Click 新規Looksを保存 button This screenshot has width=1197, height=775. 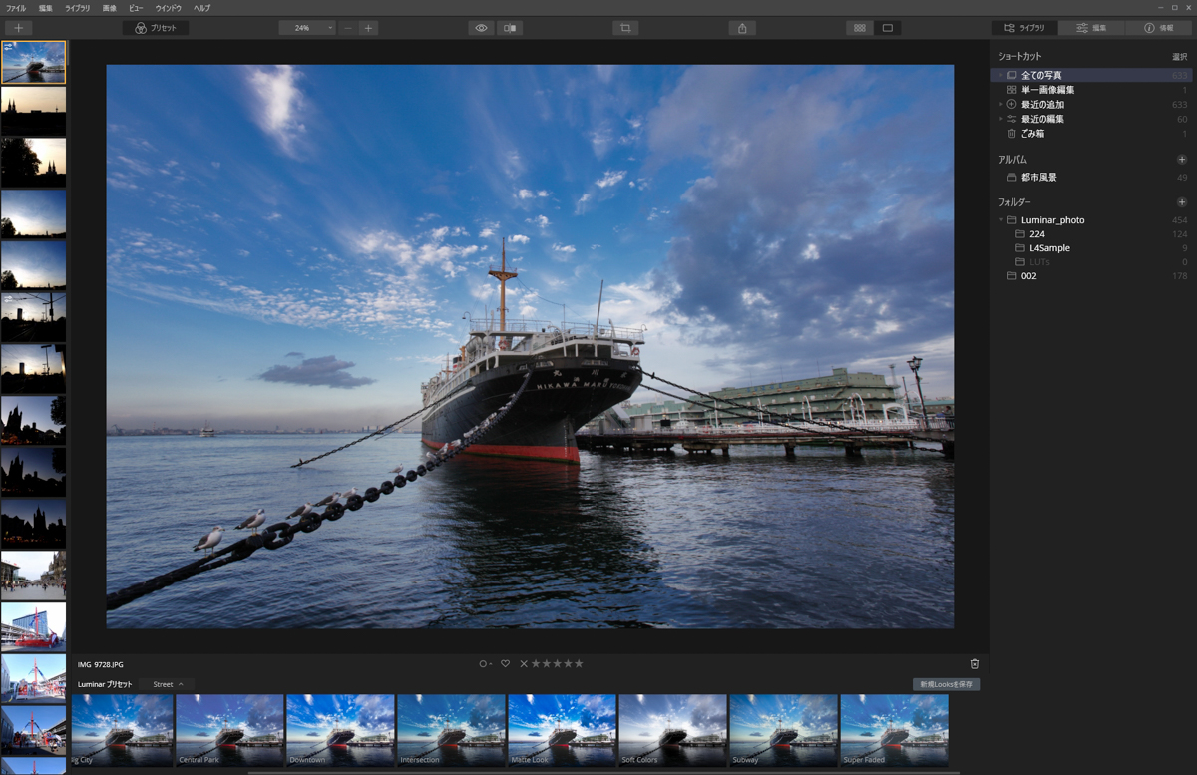(x=946, y=685)
